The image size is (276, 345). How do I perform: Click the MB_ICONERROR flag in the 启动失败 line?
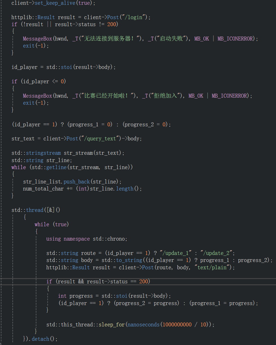tap(235, 39)
